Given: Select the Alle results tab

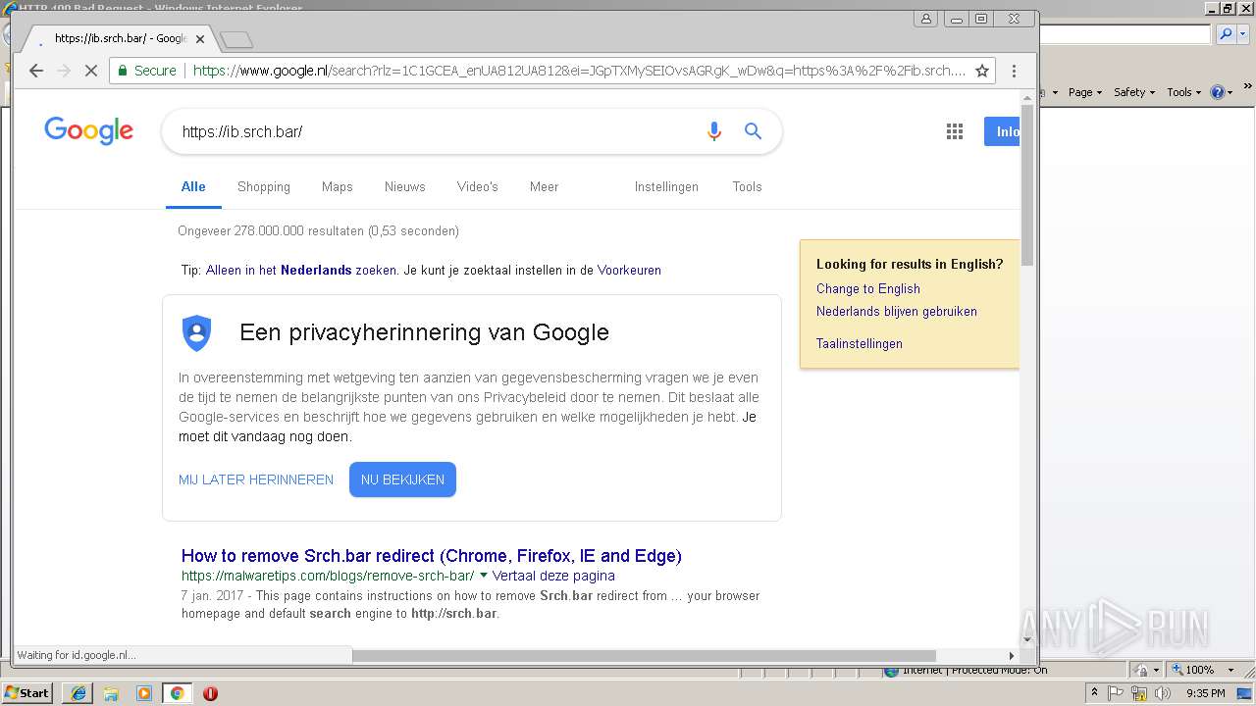Looking at the screenshot, I should 193,186.
